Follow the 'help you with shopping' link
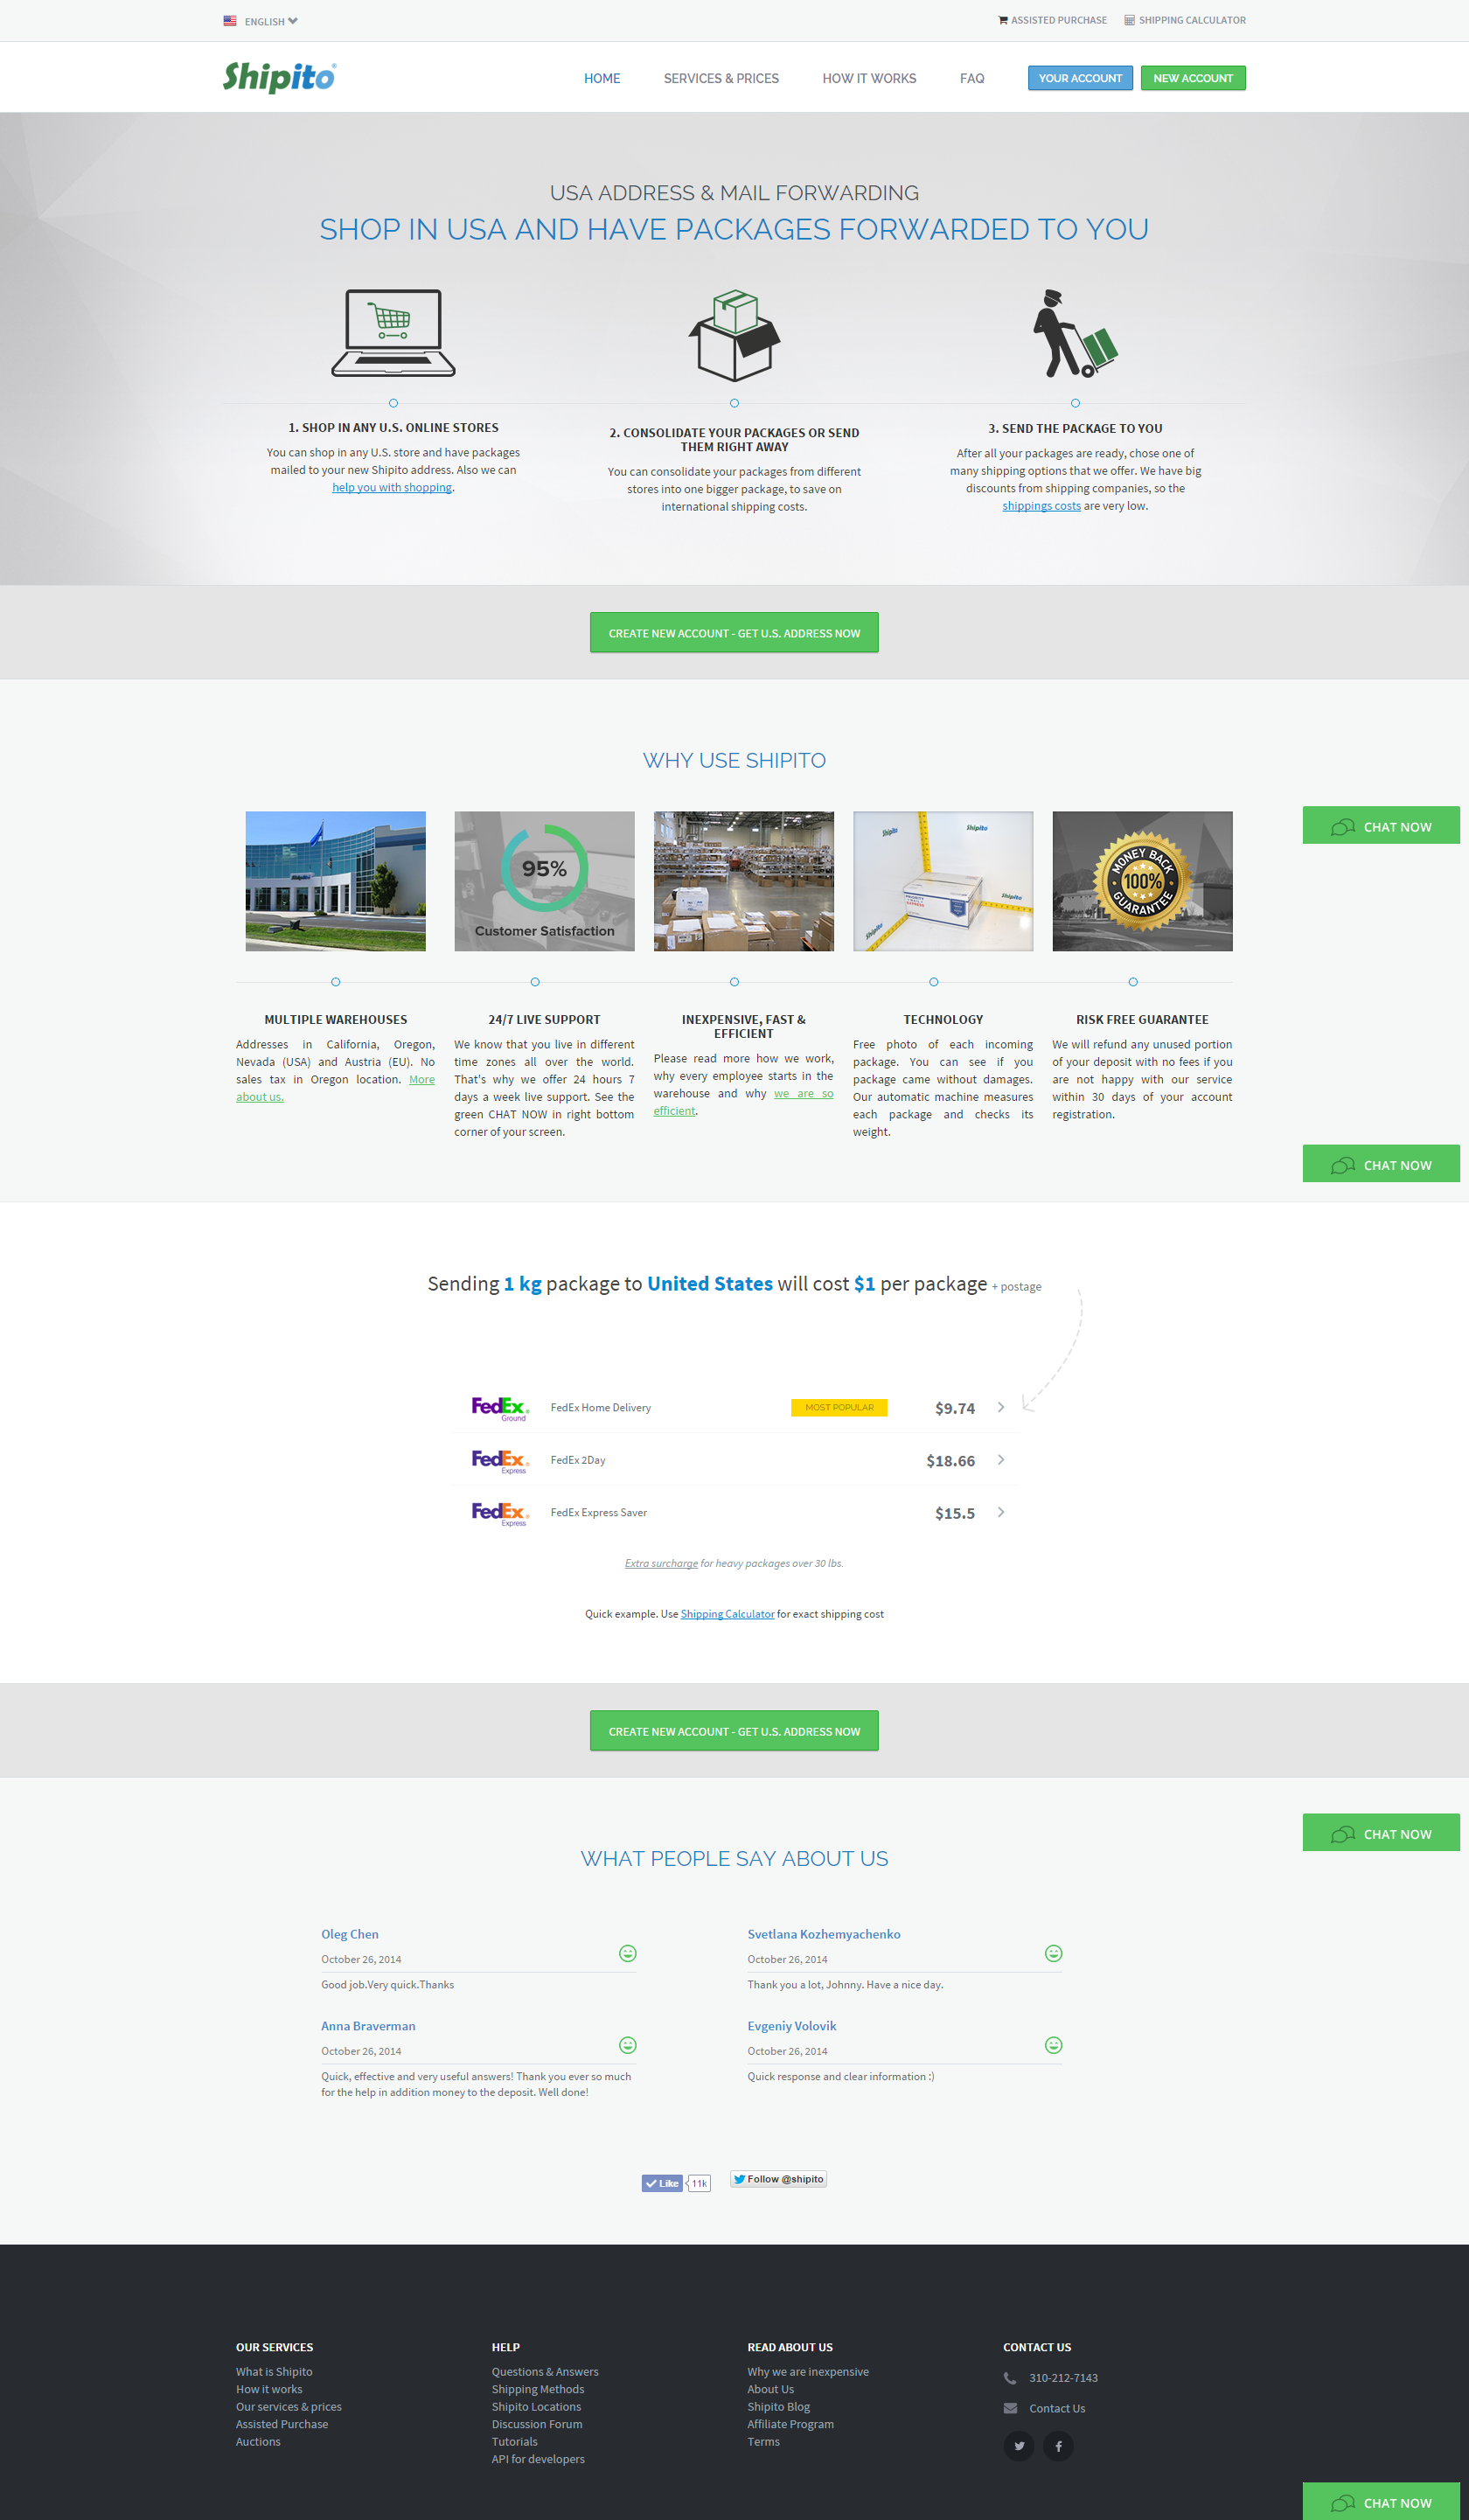The image size is (1469, 2520). 392,487
